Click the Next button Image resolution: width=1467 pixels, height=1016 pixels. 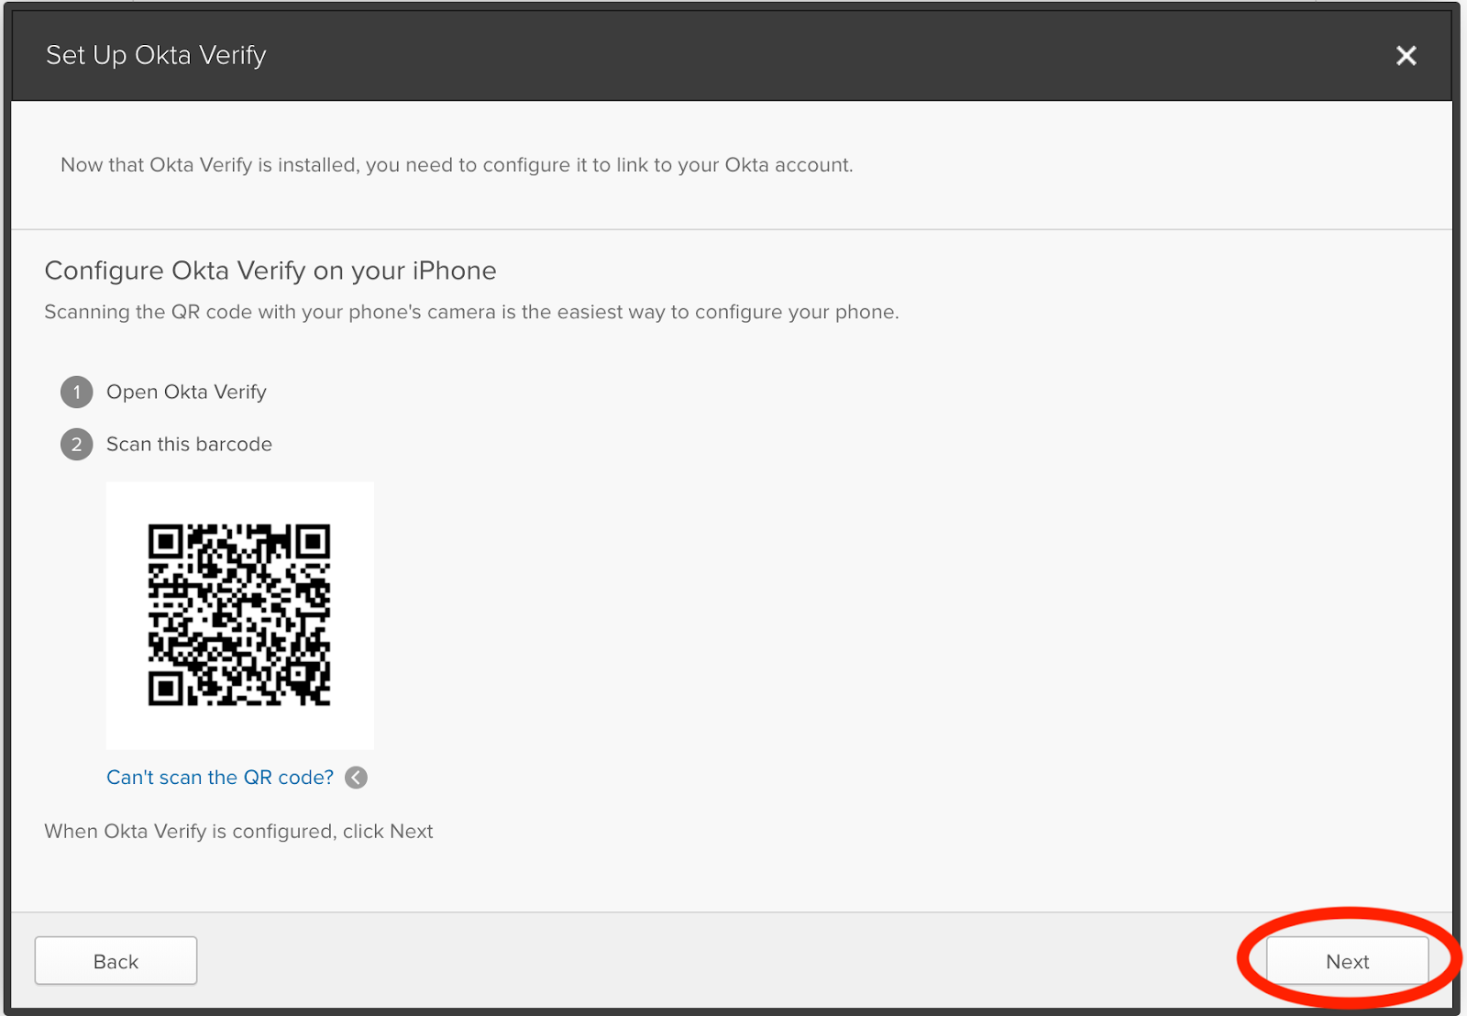[1347, 961]
